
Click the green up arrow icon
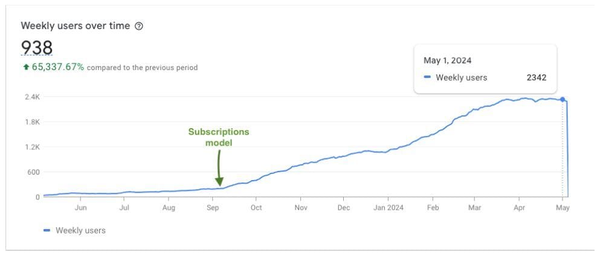[x=26, y=68]
